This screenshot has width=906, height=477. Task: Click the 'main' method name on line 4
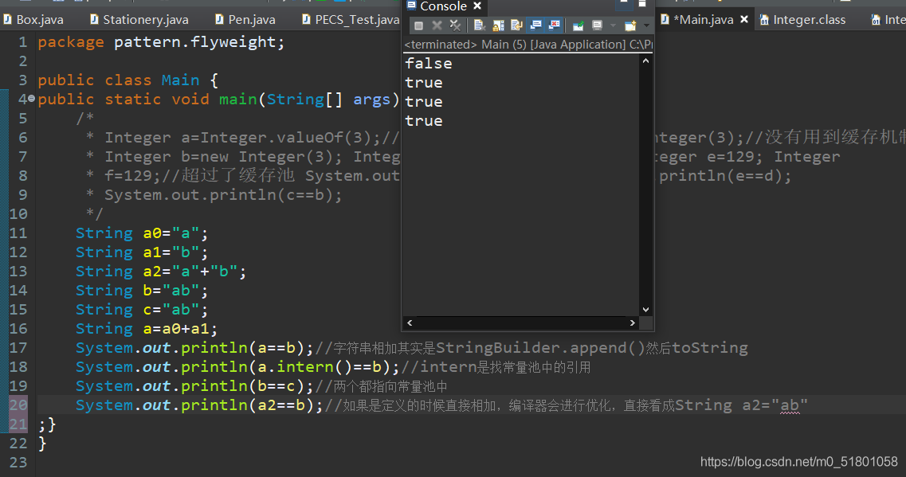tap(237, 100)
